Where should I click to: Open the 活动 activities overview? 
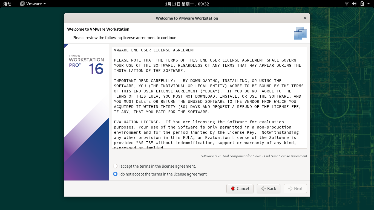(7, 4)
